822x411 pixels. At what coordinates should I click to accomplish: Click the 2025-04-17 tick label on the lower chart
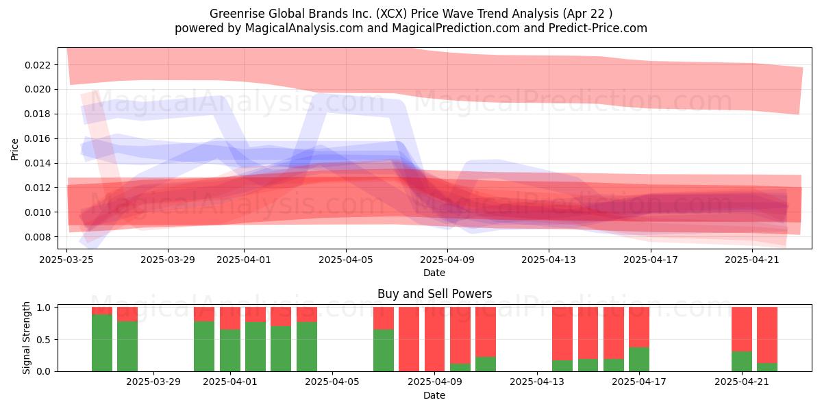[x=639, y=382]
